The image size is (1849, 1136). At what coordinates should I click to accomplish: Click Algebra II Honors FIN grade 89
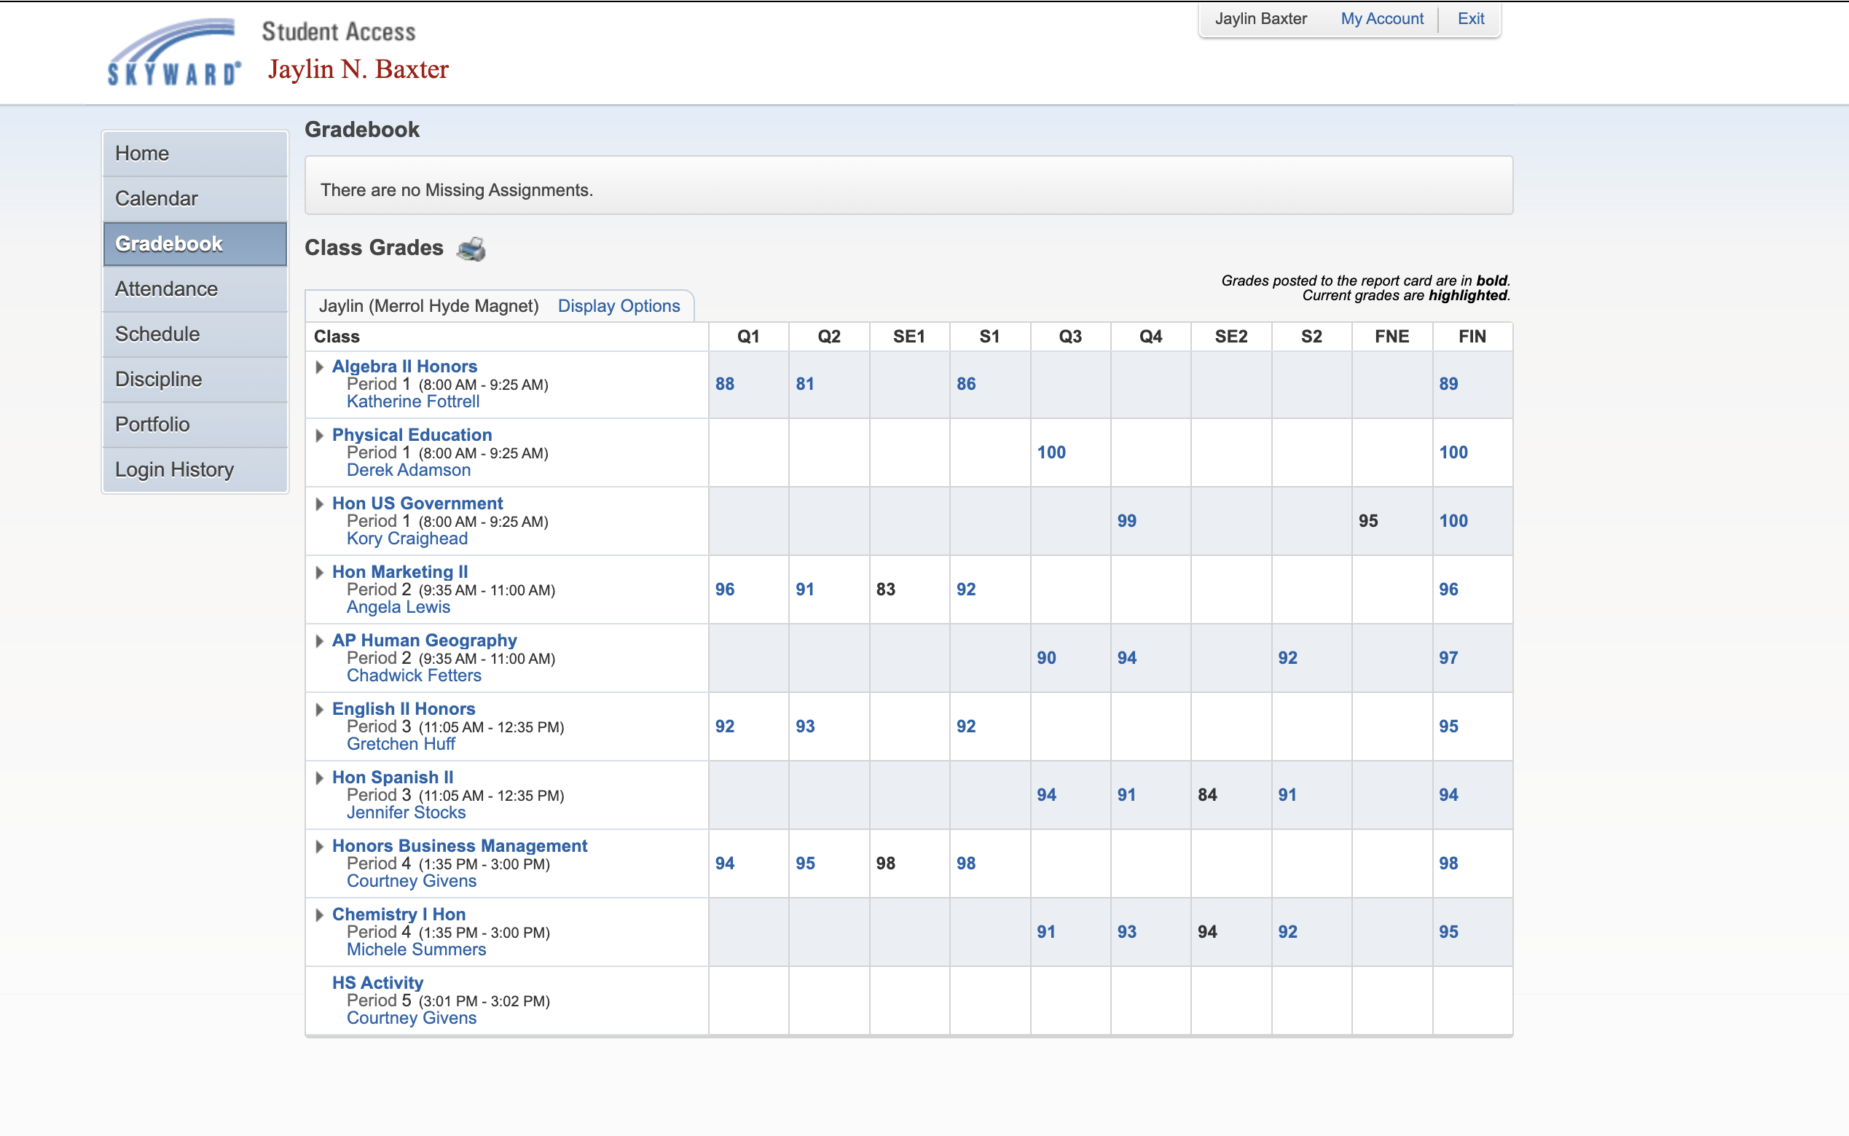1449,384
